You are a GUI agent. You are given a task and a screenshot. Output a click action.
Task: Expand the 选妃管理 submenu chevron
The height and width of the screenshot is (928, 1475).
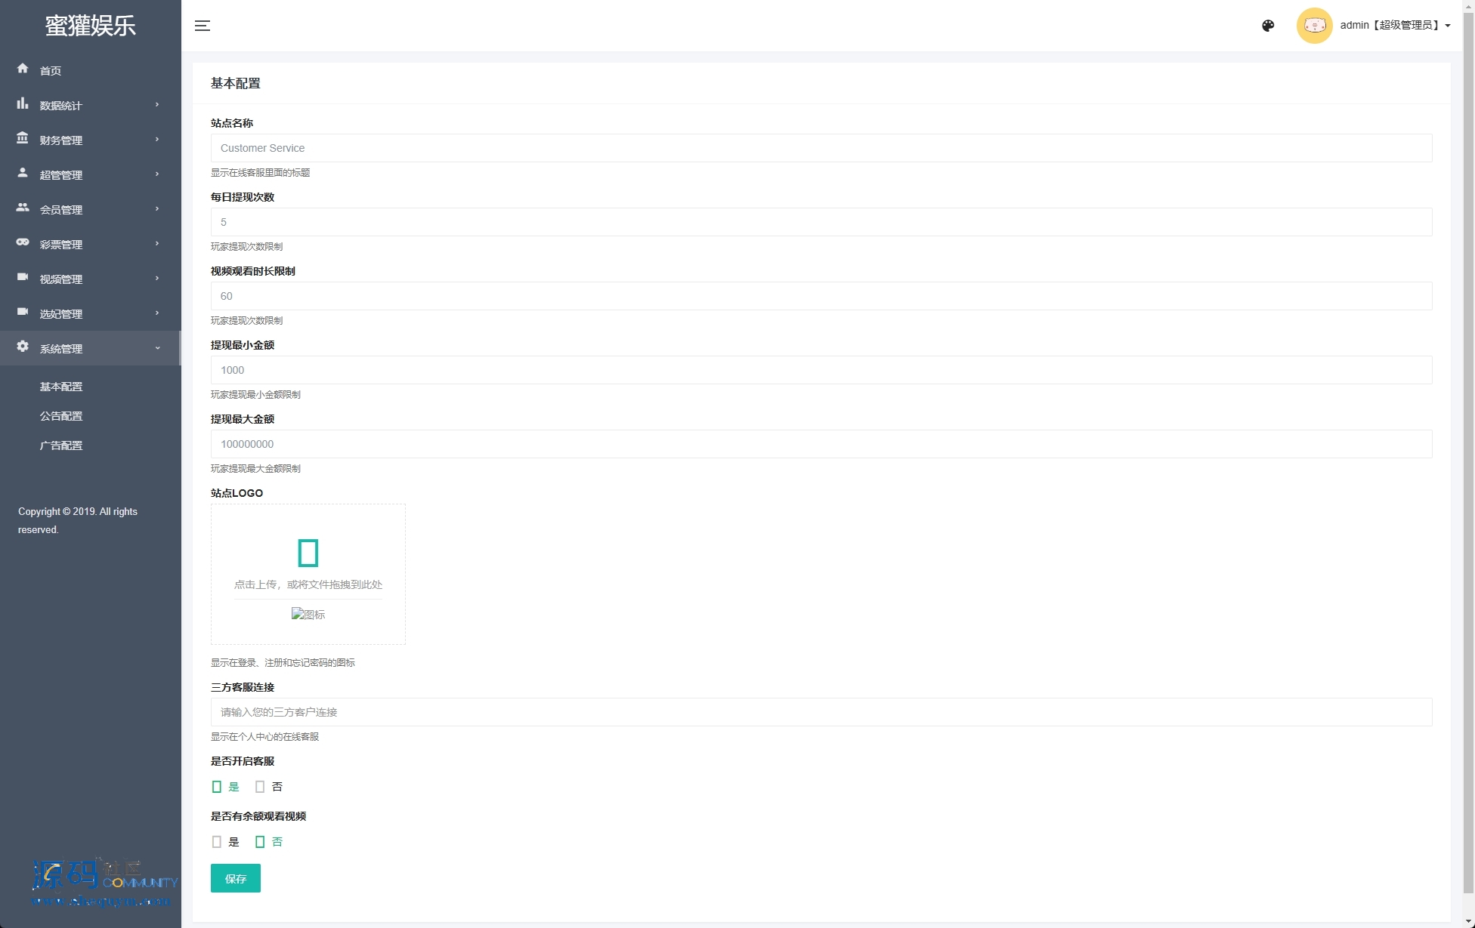click(157, 313)
